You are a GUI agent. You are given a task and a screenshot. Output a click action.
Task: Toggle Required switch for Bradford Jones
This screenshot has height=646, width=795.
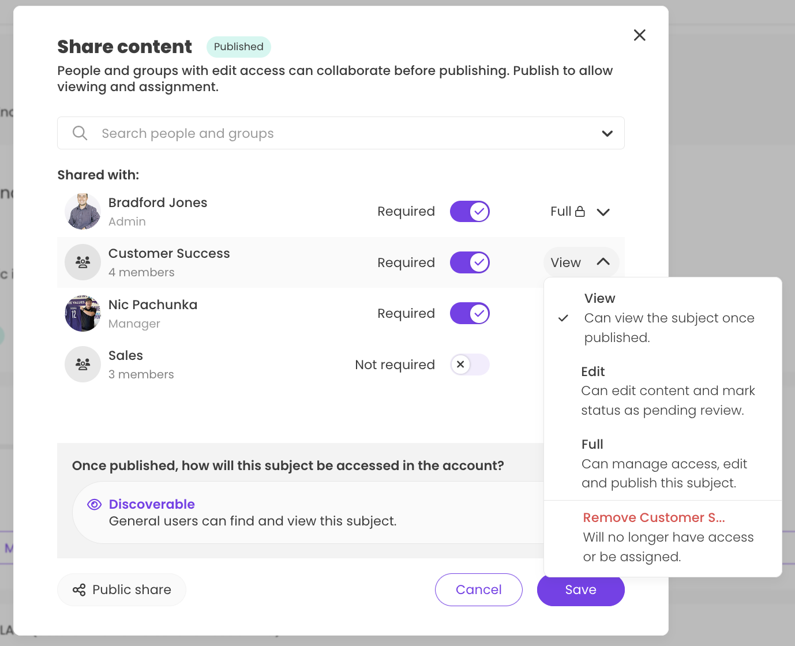click(470, 212)
